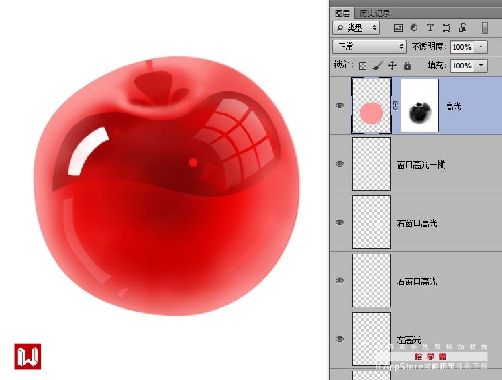Filter layers by shape icon
This screenshot has height=380, width=502.
[446, 28]
